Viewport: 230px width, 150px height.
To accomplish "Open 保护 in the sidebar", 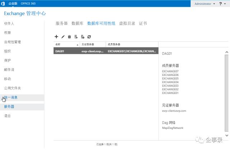I will 7,60.
